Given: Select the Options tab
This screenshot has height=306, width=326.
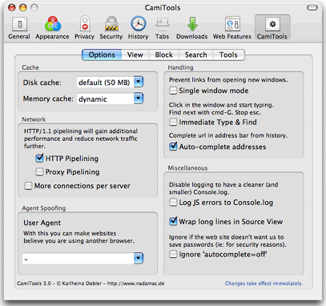Looking at the screenshot, I should pos(102,54).
